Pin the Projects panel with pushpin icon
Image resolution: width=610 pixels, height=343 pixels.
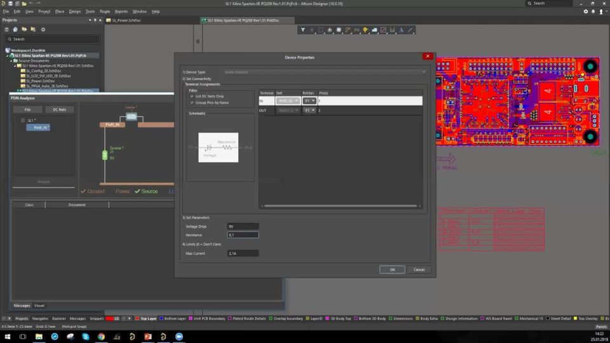click(x=95, y=20)
